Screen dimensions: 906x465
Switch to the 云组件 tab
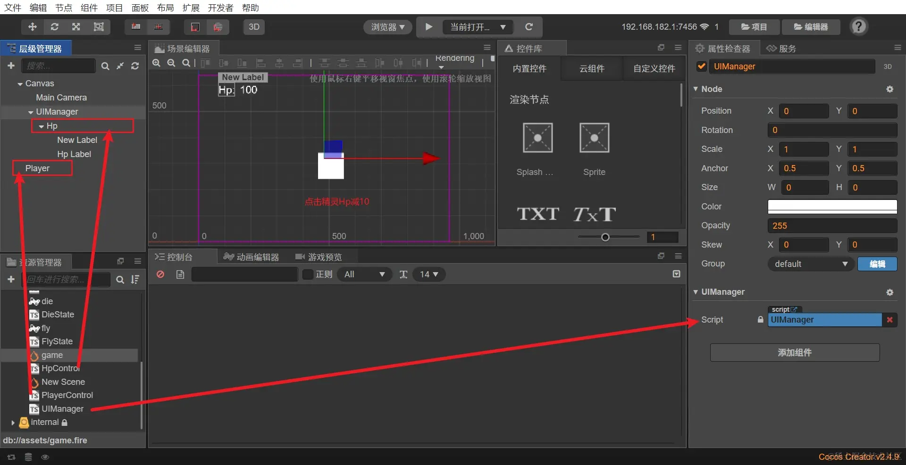[592, 69]
